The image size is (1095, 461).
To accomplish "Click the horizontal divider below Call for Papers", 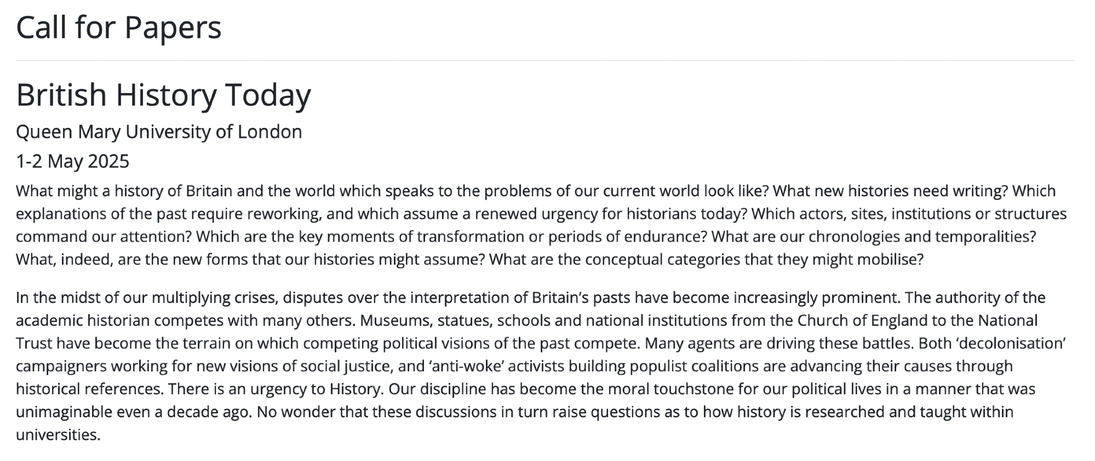I will [544, 60].
